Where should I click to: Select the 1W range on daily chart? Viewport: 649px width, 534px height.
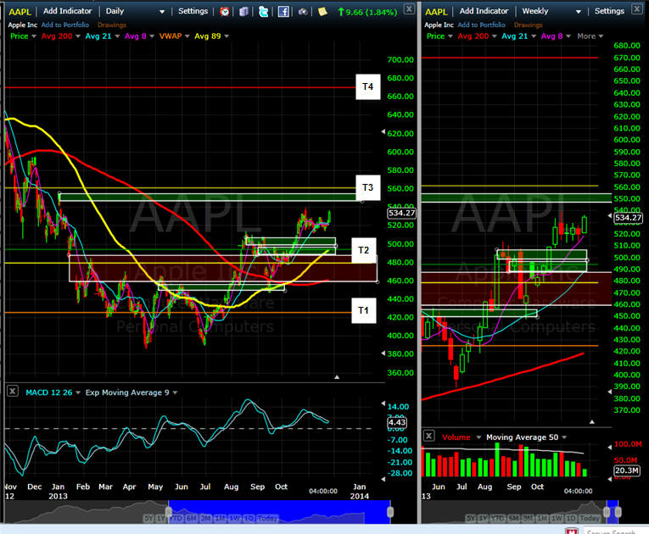235,518
